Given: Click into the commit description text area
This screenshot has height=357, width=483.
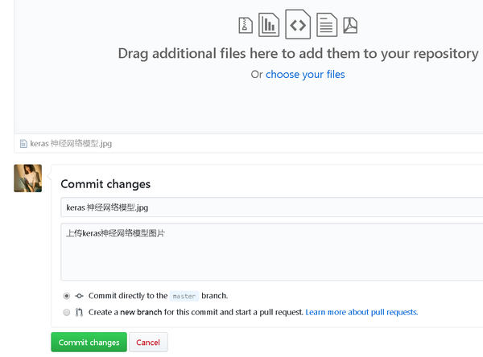Looking at the screenshot, I should [271, 252].
